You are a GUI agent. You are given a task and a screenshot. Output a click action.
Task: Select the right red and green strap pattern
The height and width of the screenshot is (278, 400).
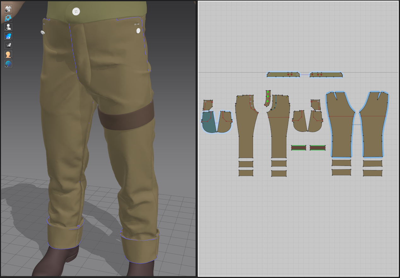point(317,148)
